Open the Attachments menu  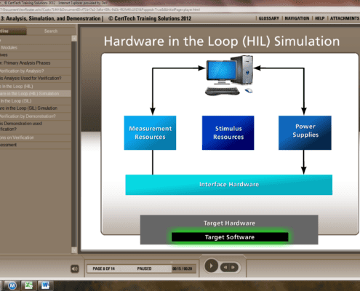345,18
